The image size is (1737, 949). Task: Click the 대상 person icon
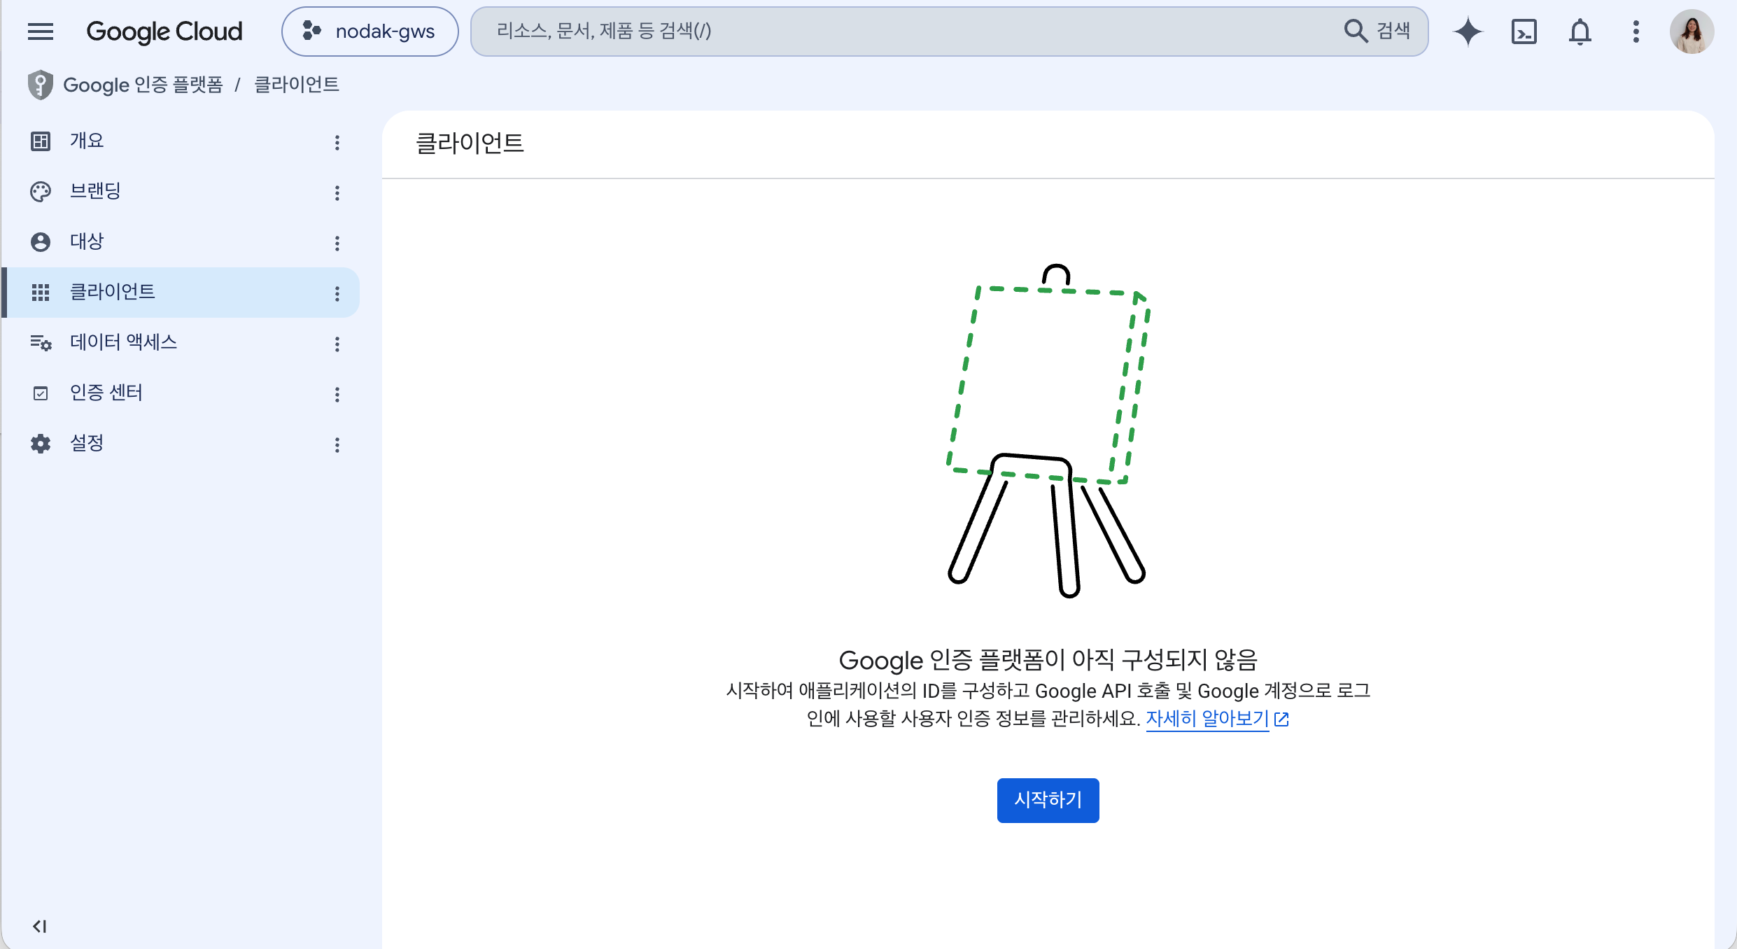[41, 242]
